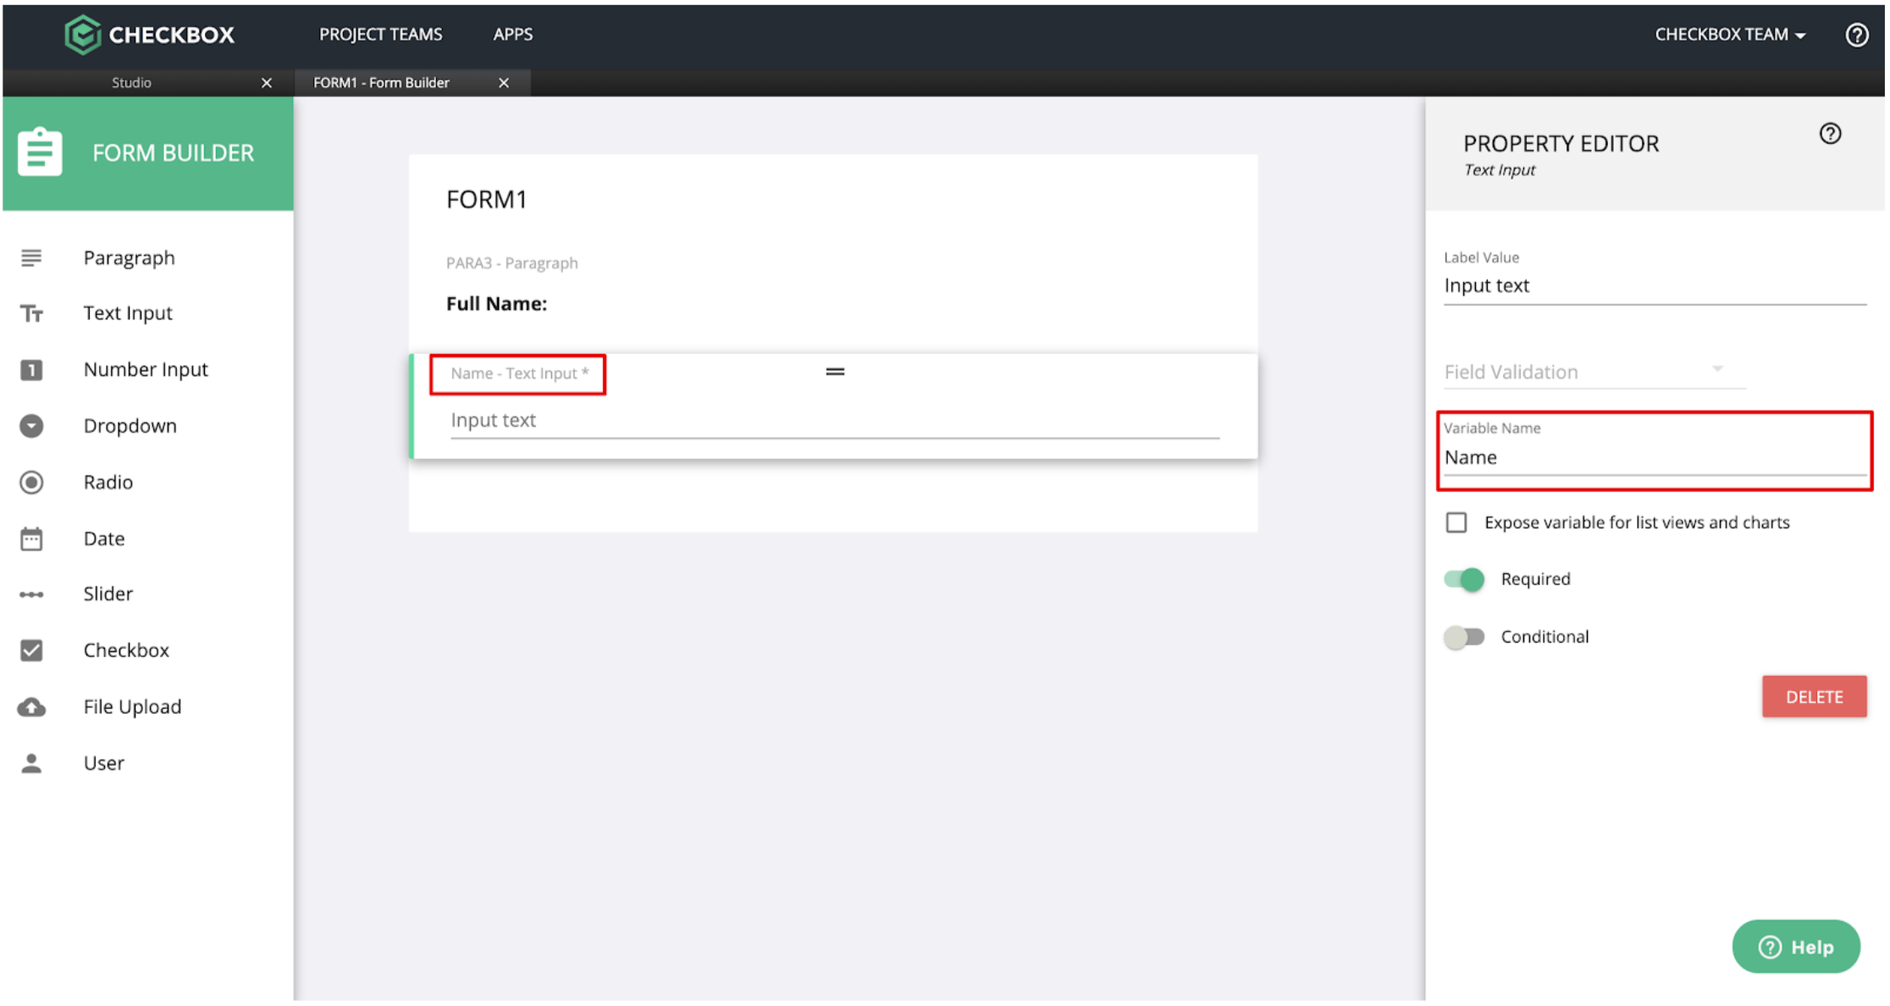Click the Variable Name input field

pos(1655,458)
